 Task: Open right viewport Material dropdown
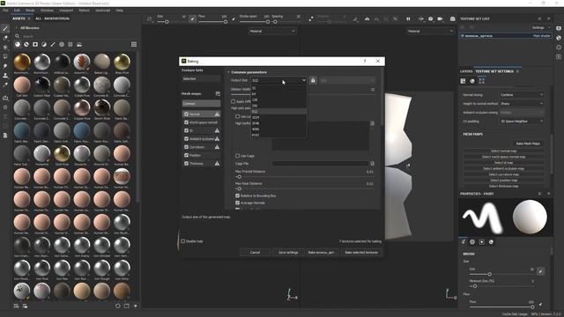click(430, 32)
